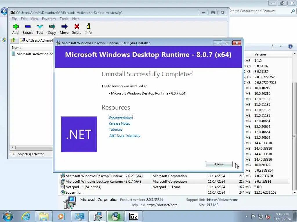Click scroll left arrow in 7-Zip list
Image resolution: width=297 pixels, height=222 pixels.
[x=12, y=147]
